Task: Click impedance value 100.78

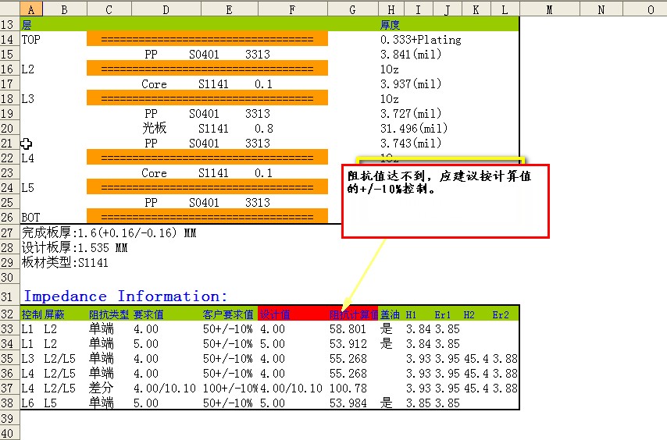Action: point(348,389)
